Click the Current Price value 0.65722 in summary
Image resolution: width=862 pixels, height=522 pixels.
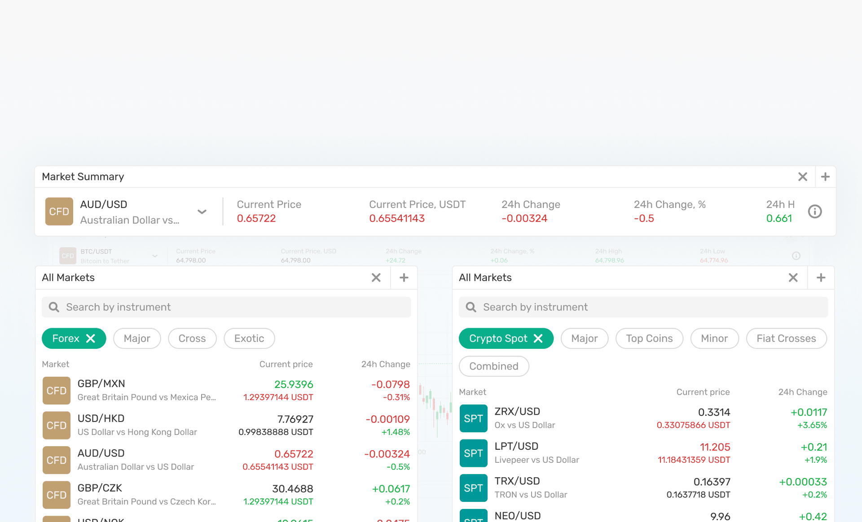tap(256, 218)
